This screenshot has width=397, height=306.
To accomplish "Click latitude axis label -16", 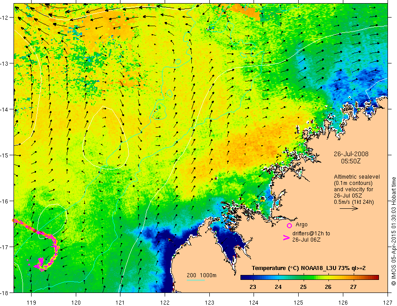I will 5,201.
